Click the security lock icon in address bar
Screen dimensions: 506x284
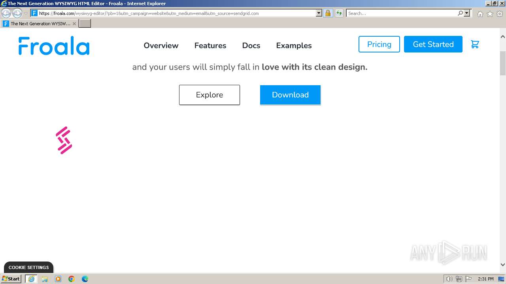pyautogui.click(x=328, y=13)
